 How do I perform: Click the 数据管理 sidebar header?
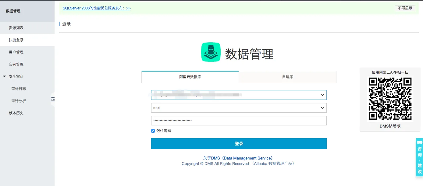coord(13,11)
